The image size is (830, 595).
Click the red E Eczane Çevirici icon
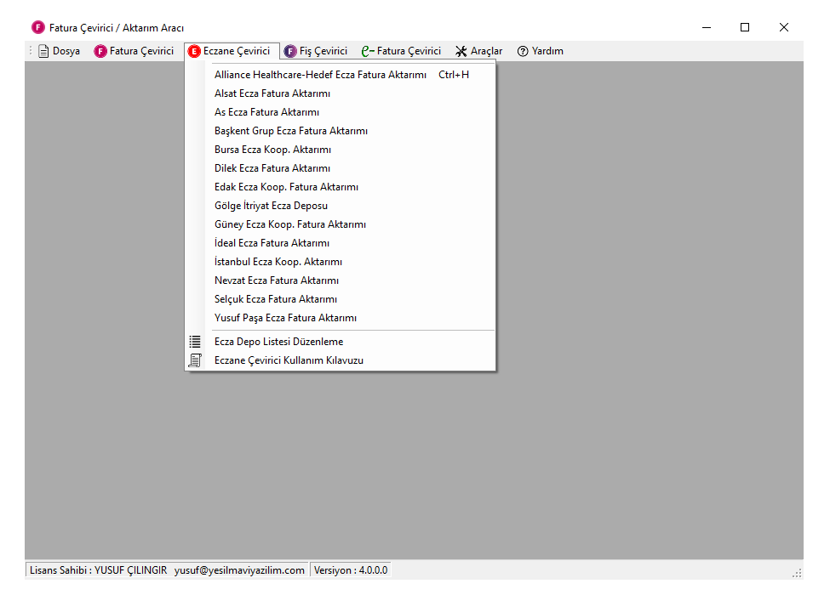click(194, 51)
